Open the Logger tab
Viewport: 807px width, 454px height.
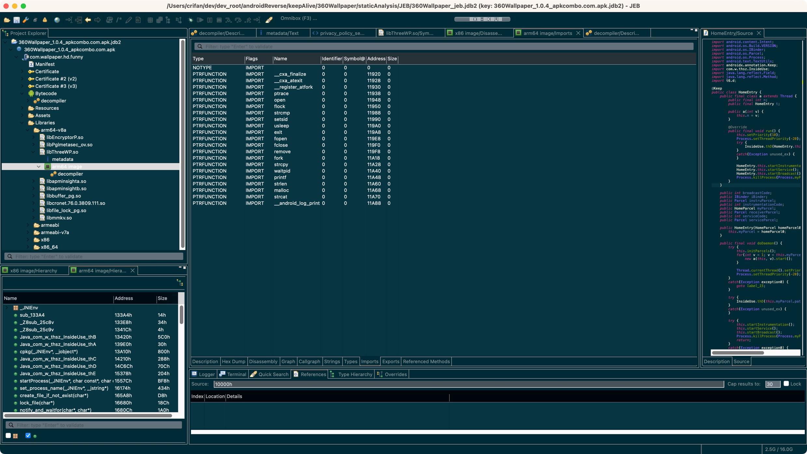(x=203, y=374)
